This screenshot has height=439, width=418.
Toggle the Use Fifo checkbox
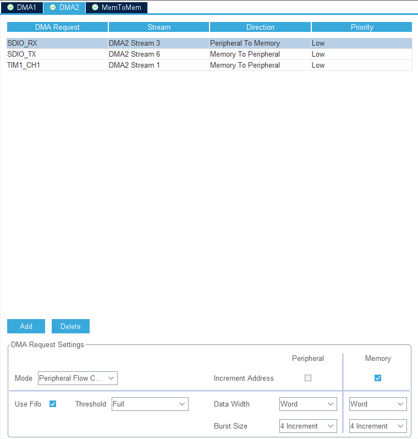[53, 404]
